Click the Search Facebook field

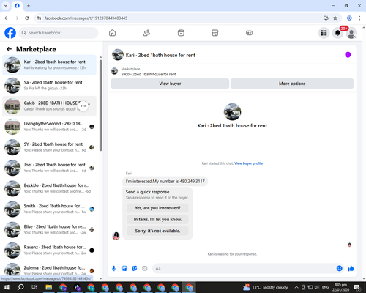coord(59,33)
